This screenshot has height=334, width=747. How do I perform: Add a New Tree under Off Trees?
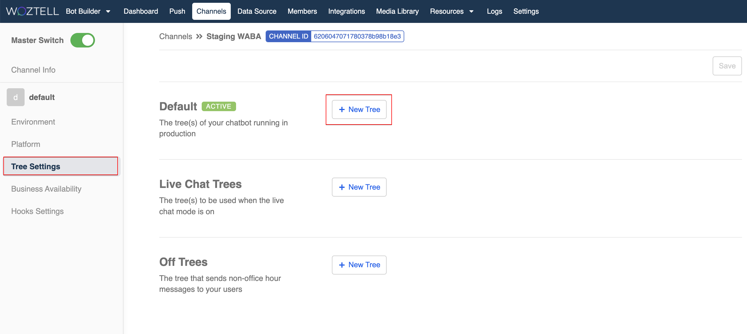click(x=359, y=265)
